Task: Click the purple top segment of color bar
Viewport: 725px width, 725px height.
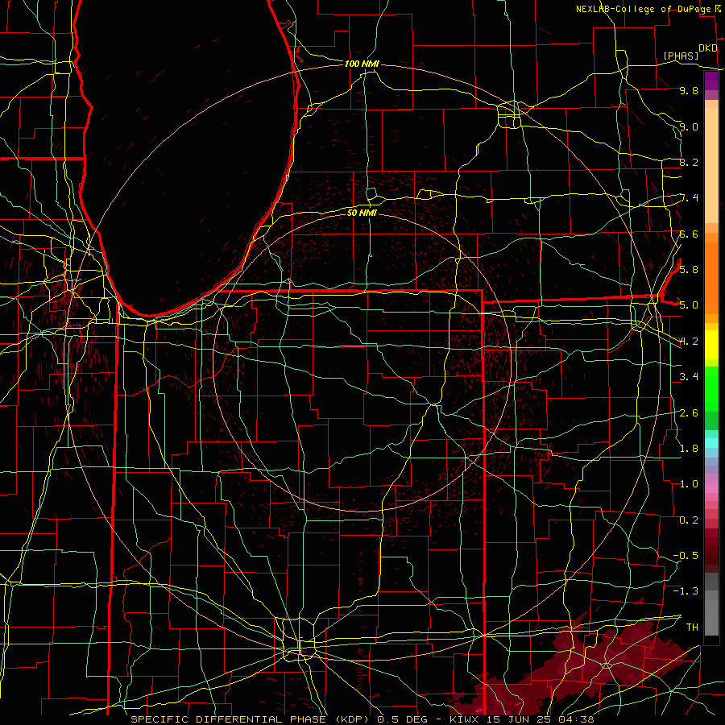Action: pyautogui.click(x=711, y=81)
